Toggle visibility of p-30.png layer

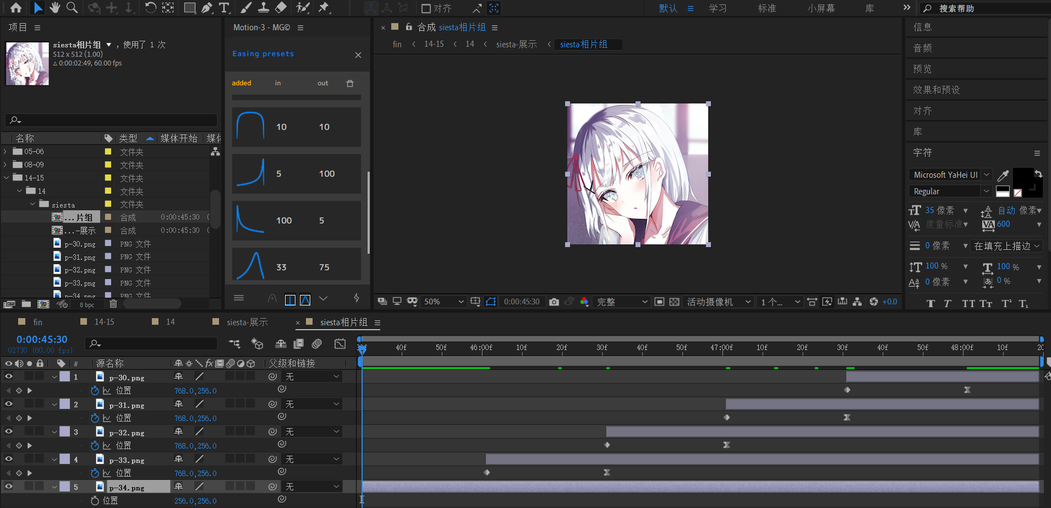point(9,376)
